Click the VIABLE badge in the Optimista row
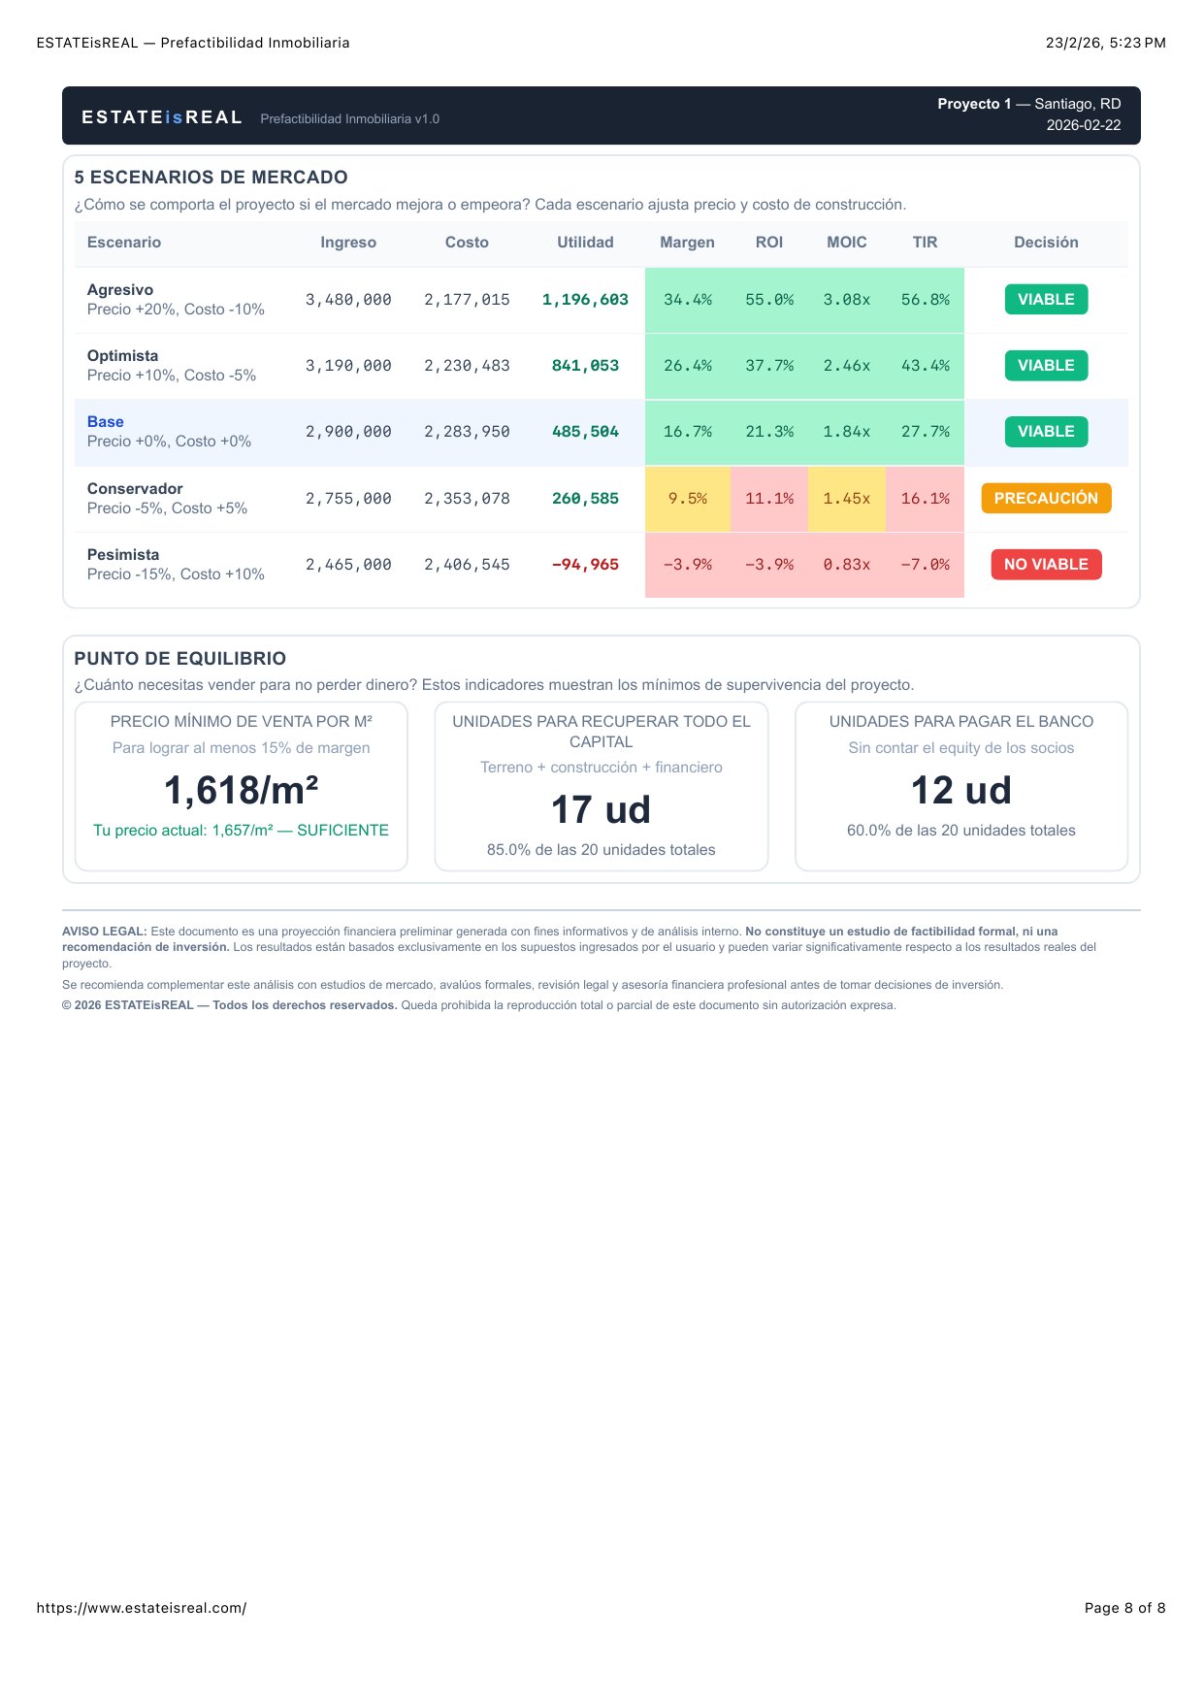 pos(1045,366)
